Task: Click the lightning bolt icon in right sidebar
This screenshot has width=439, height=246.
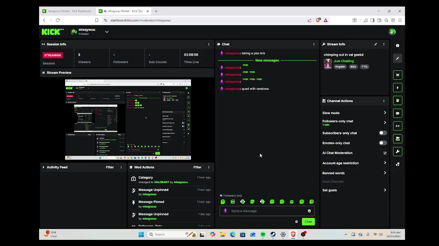Action: (x=398, y=88)
